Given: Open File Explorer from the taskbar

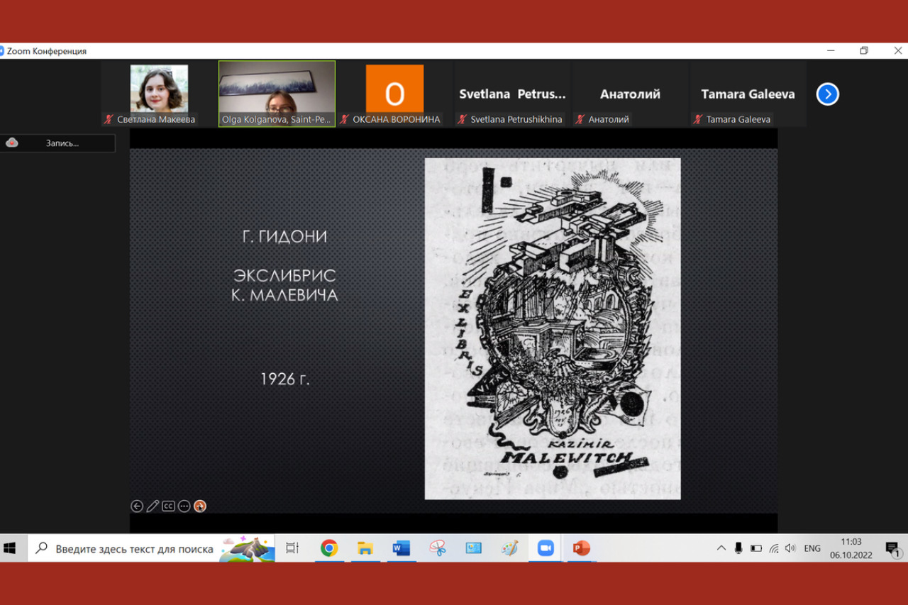Looking at the screenshot, I should pyautogui.click(x=365, y=548).
